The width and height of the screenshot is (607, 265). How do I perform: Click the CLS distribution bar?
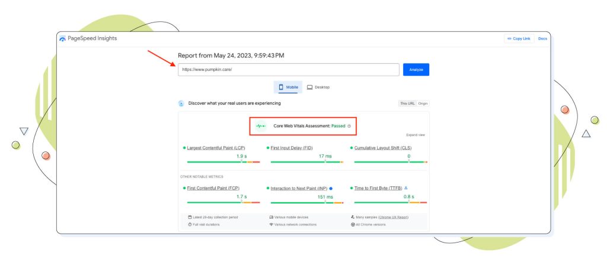pos(391,162)
